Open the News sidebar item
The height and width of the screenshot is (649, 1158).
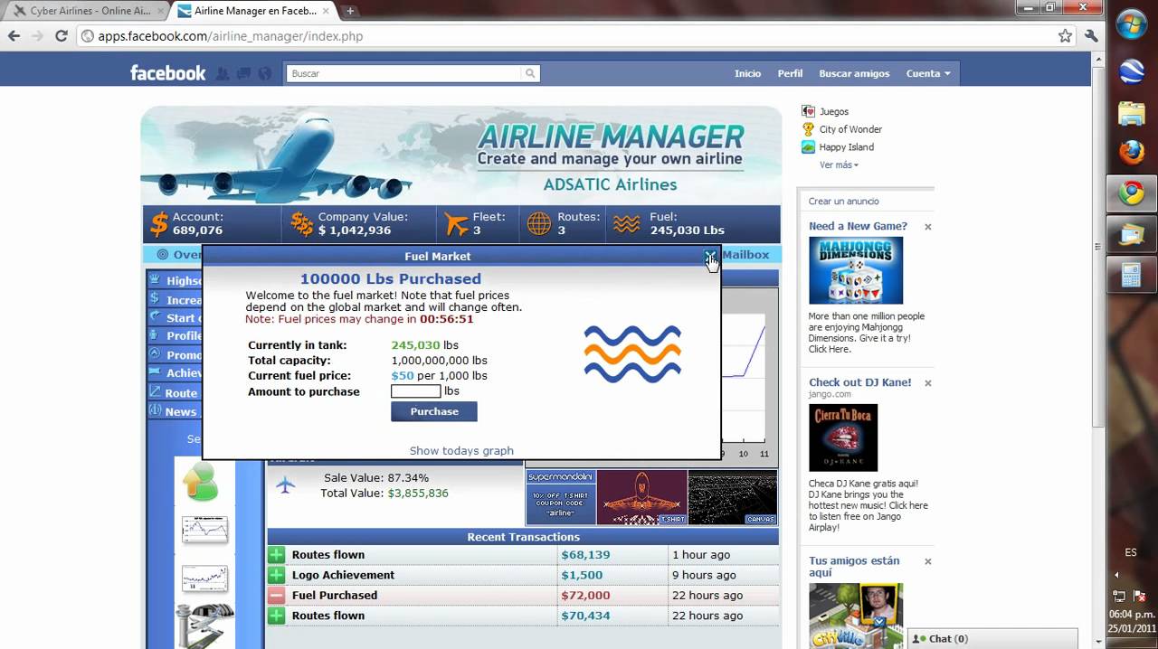175,411
